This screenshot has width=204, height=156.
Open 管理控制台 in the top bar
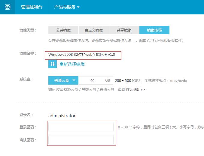point(32,7)
